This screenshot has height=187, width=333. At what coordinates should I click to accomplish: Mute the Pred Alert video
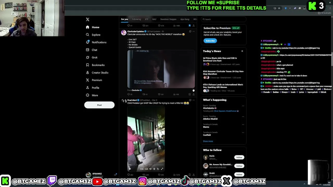[x=150, y=169]
